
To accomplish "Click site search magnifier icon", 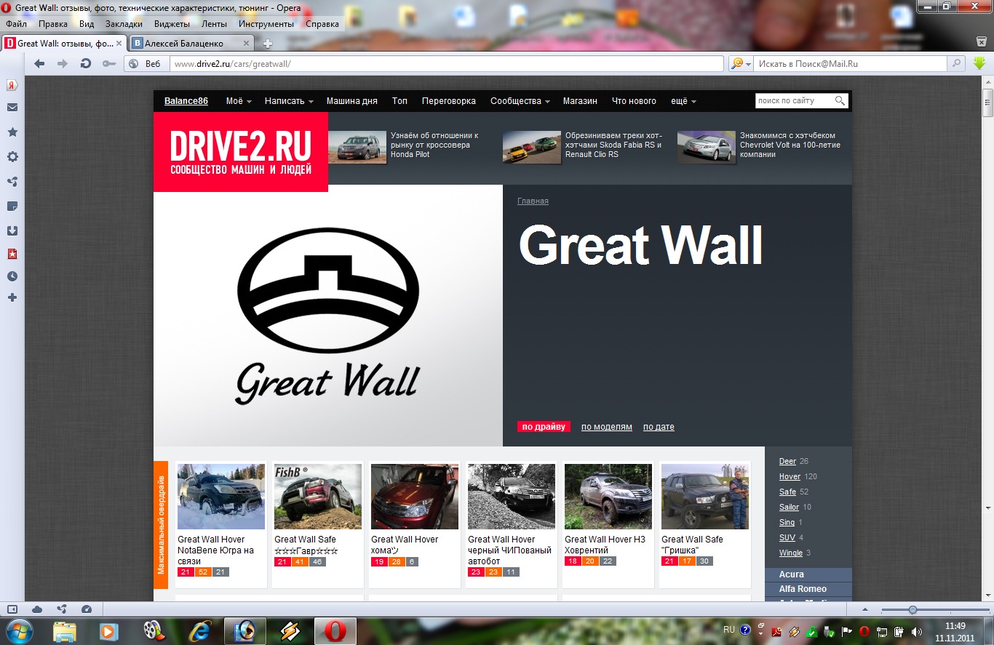I will click(840, 101).
